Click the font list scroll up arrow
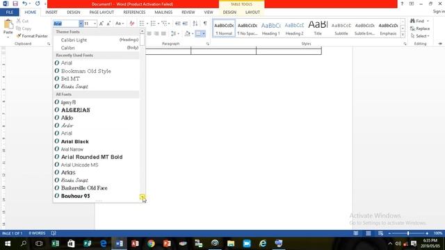 pos(142,31)
